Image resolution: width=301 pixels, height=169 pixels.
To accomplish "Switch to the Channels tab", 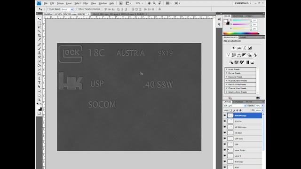I will (238, 102).
